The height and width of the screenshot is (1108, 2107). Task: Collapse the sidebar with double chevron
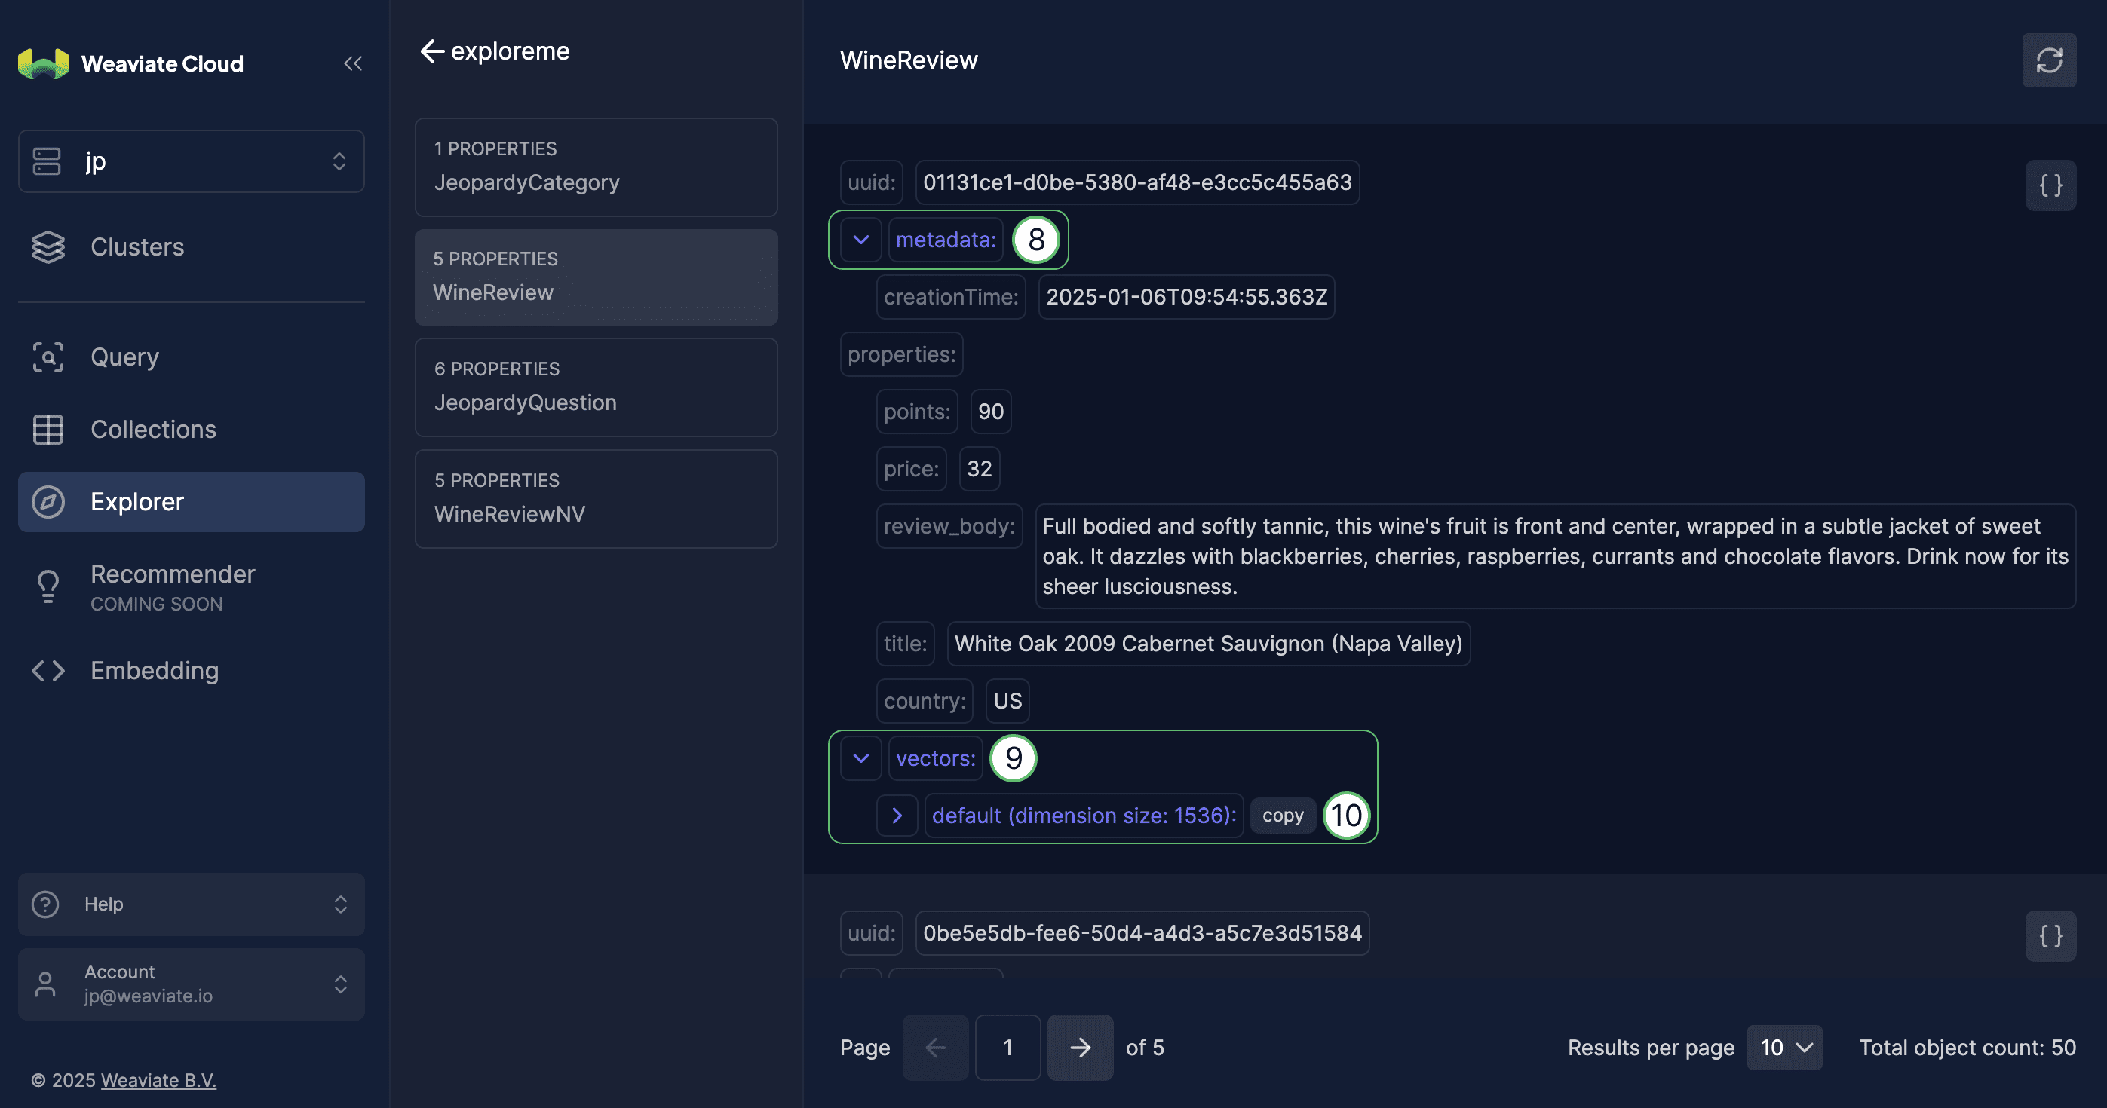352,63
